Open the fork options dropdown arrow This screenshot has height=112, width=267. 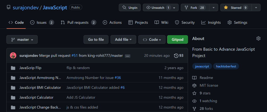pyautogui.click(x=214, y=8)
